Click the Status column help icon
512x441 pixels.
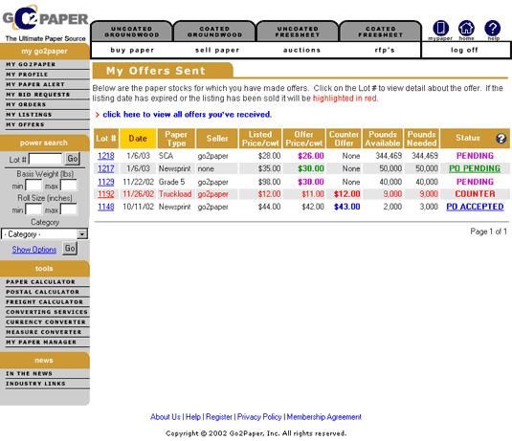click(501, 139)
